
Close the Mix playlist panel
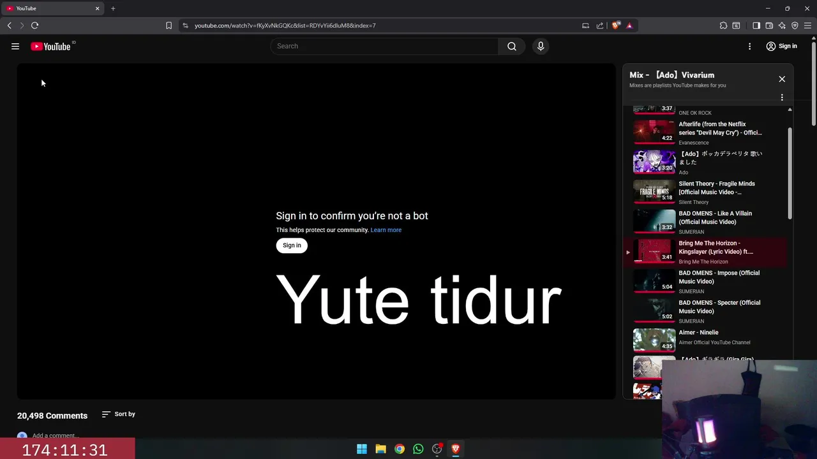coord(782,79)
